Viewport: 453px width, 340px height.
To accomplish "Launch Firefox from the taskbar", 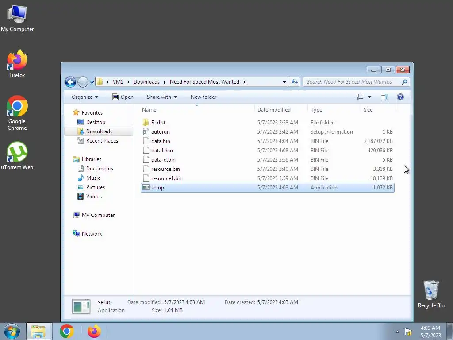I will [x=94, y=331].
